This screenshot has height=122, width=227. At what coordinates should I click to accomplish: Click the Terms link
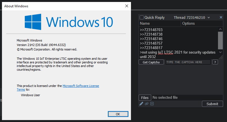[x=21, y=89]
